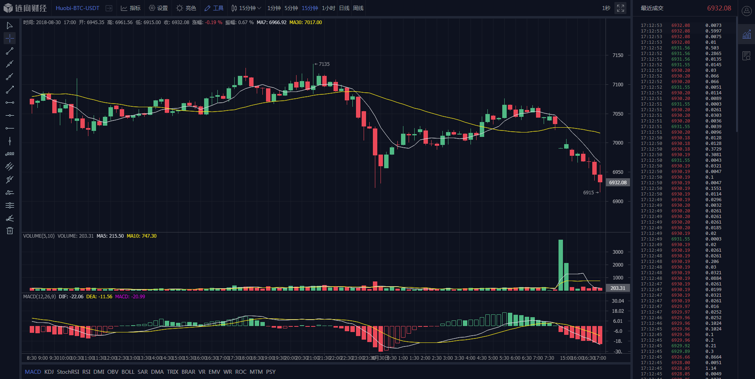Select the MTM indicator
The width and height of the screenshot is (755, 379).
[256, 372]
